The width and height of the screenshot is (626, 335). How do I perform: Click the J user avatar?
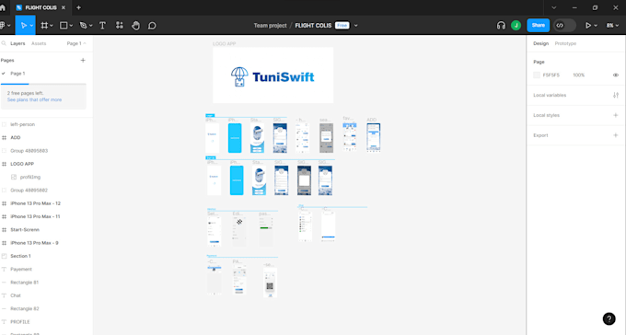[x=516, y=26]
